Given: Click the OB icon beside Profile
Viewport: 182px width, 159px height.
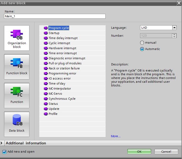Looking at the screenshot, I should coord(46,114).
